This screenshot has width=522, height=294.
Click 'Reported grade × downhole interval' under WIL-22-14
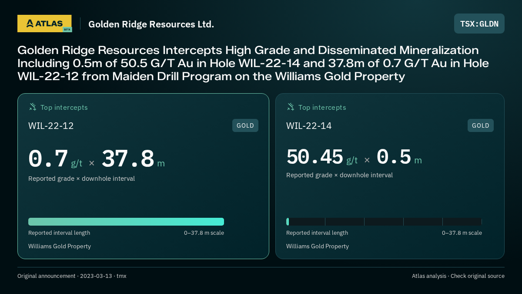pyautogui.click(x=339, y=175)
